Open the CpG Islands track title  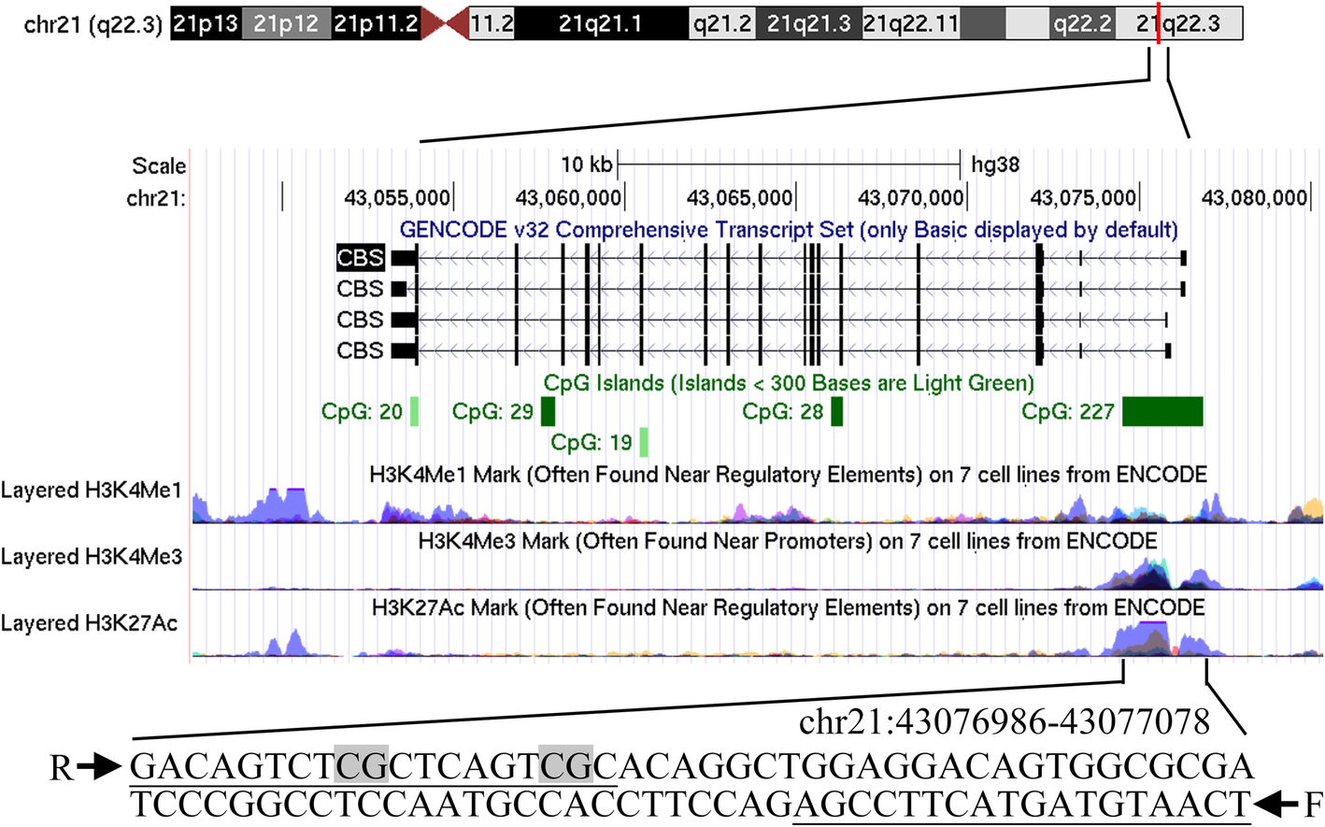coord(790,383)
